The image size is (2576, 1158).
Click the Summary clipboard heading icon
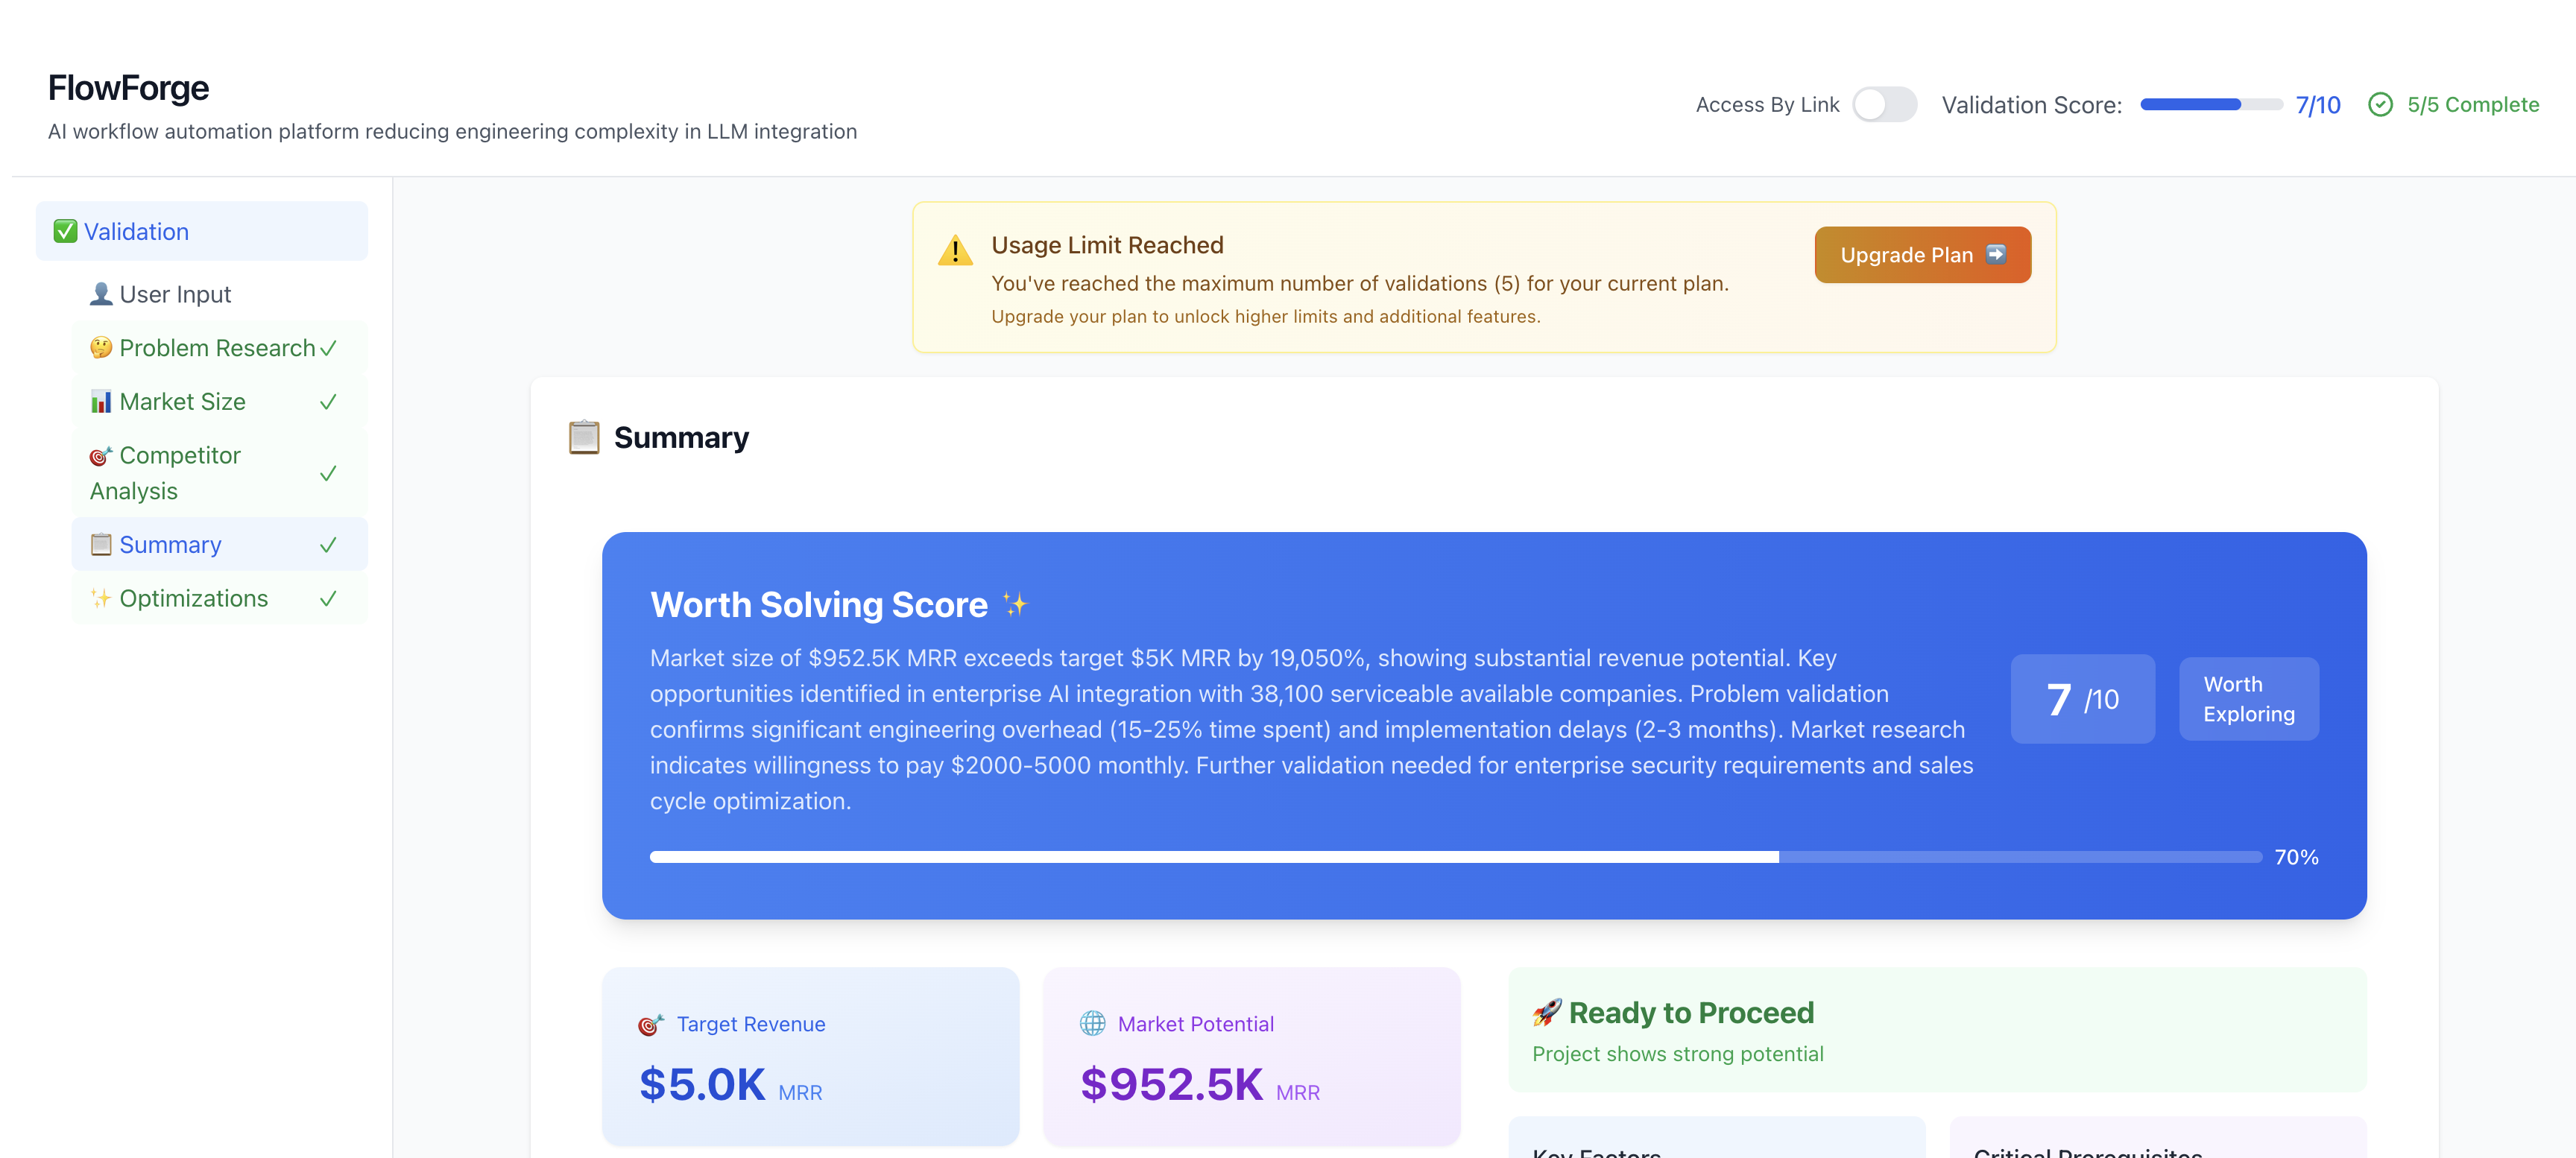coord(584,437)
